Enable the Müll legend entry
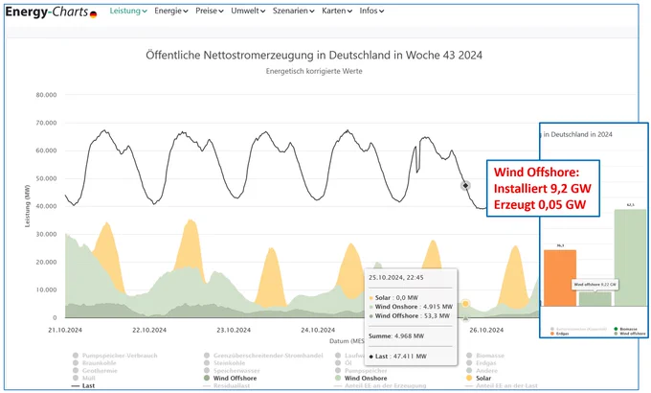 click(x=84, y=378)
